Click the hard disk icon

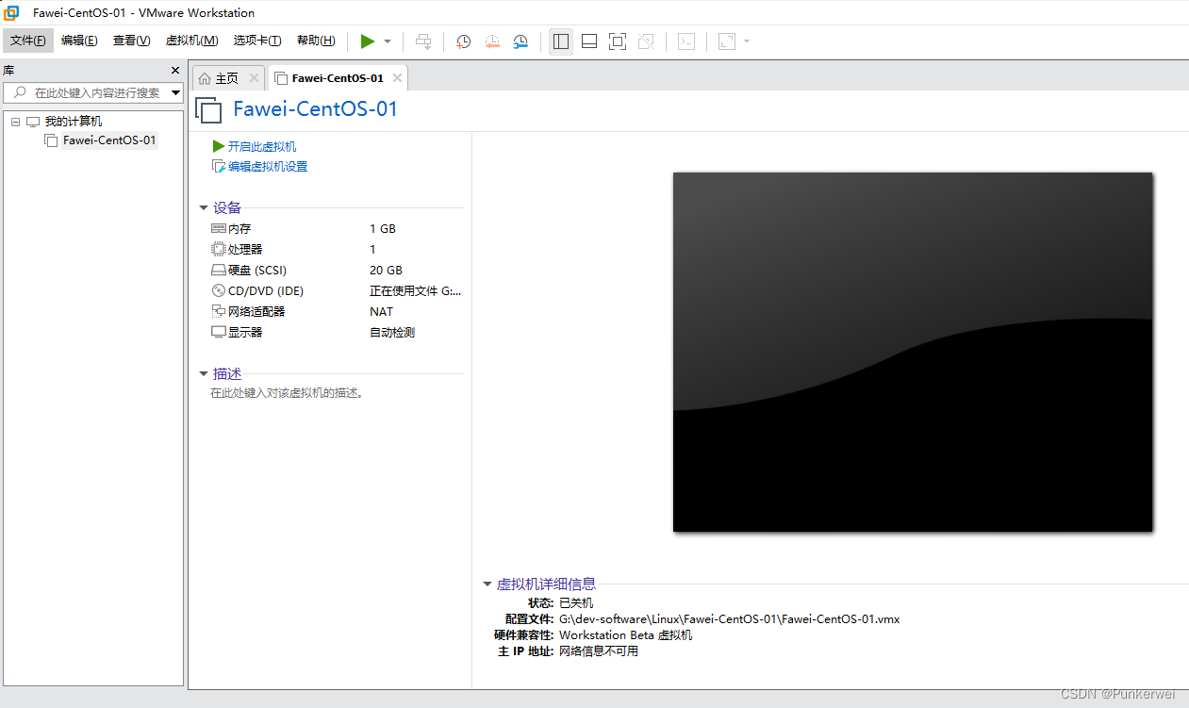tap(219, 271)
